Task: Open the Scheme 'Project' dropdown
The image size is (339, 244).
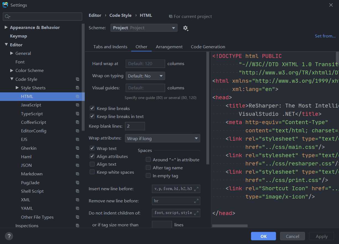Action: tap(144, 28)
